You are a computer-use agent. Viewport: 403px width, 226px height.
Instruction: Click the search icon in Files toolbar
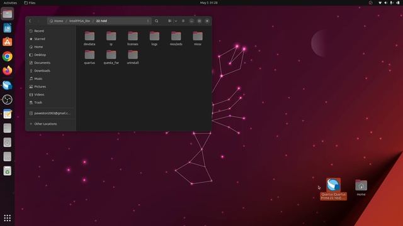pos(157,21)
